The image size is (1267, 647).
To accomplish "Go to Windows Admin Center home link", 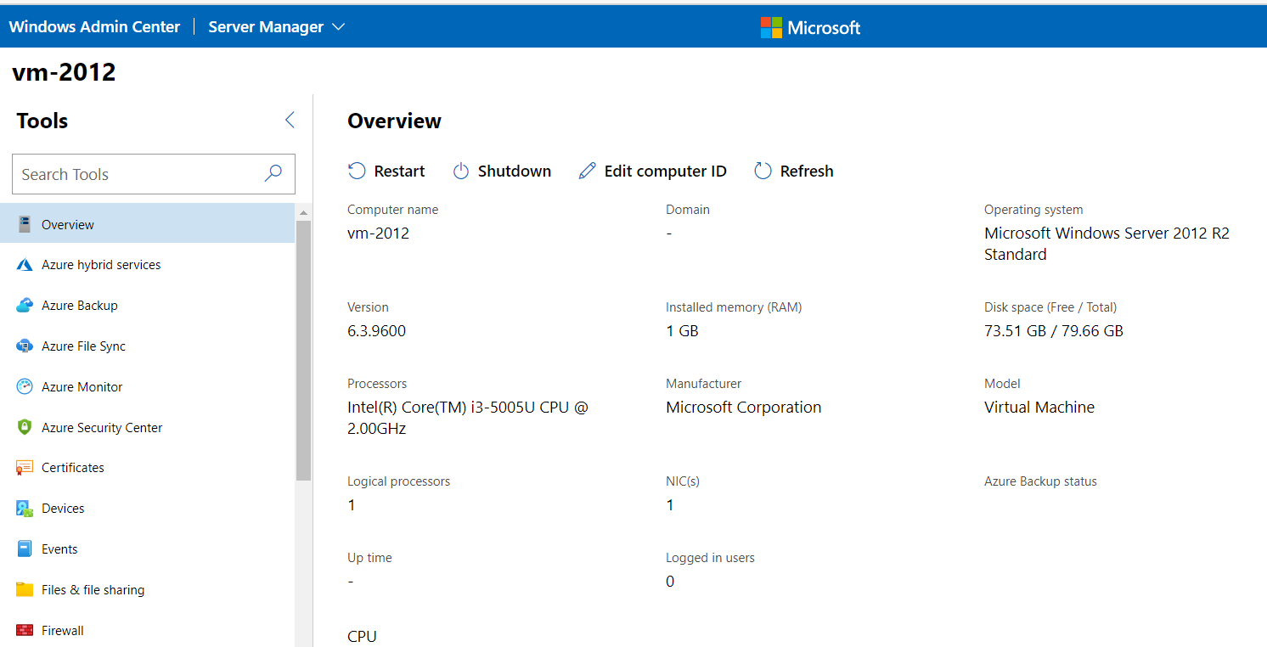I will [x=94, y=27].
